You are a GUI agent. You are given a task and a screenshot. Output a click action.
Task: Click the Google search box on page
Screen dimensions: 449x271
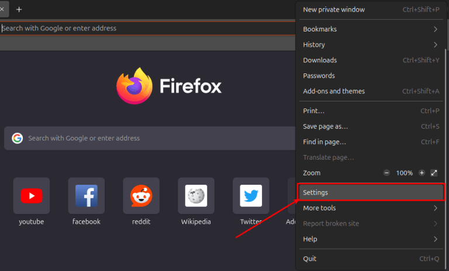[x=152, y=138]
